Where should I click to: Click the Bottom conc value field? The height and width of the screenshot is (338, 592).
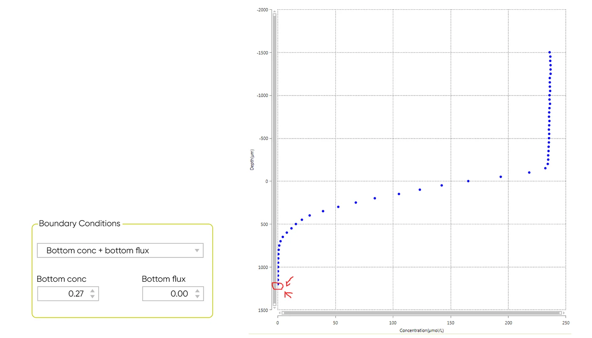pos(68,294)
